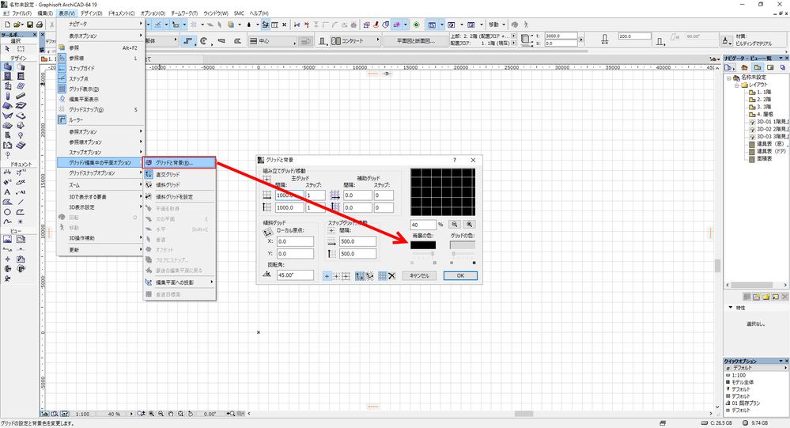This screenshot has width=790, height=428.
Task: Toggle the grid display on icon in dialog
Action: (x=383, y=276)
